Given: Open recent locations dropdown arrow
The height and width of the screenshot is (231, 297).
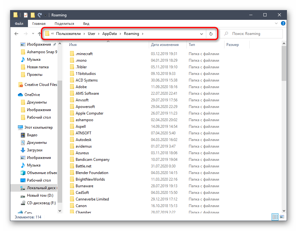Looking at the screenshot, I should click(x=33, y=34).
